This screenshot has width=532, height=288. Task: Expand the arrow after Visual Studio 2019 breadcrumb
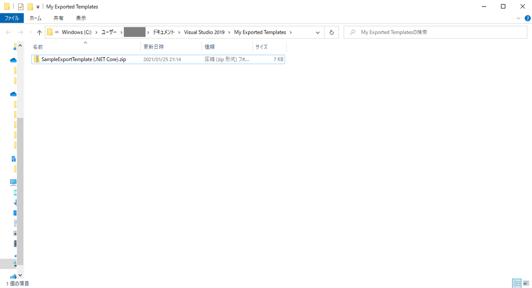click(x=230, y=32)
